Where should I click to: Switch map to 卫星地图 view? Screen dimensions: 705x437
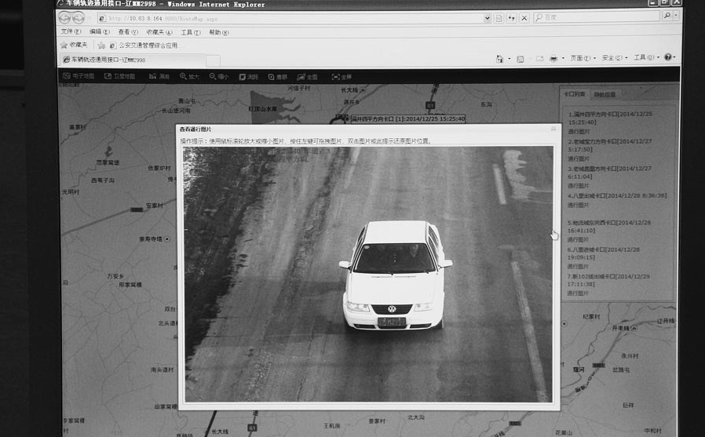(119, 76)
